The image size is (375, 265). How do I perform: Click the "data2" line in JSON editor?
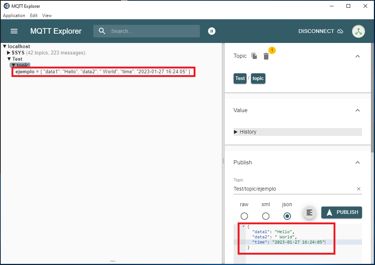point(274,237)
